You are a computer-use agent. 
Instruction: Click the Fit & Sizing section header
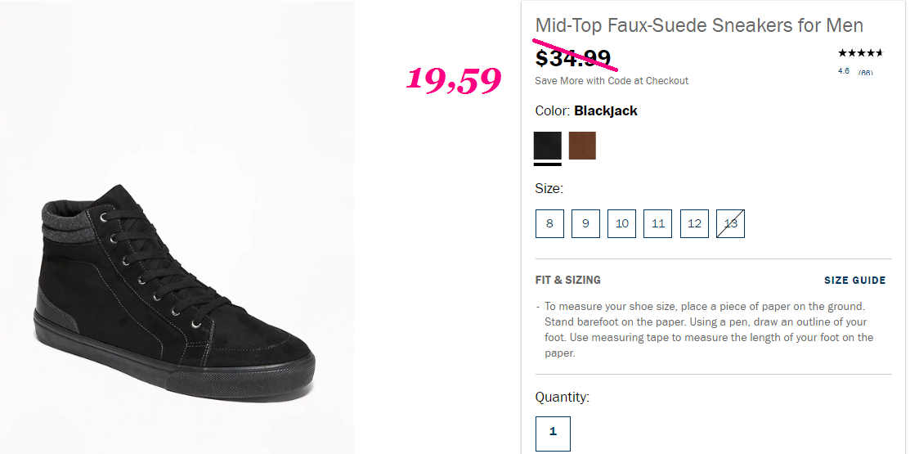tap(567, 280)
